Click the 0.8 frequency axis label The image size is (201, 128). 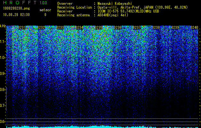tap(3, 90)
